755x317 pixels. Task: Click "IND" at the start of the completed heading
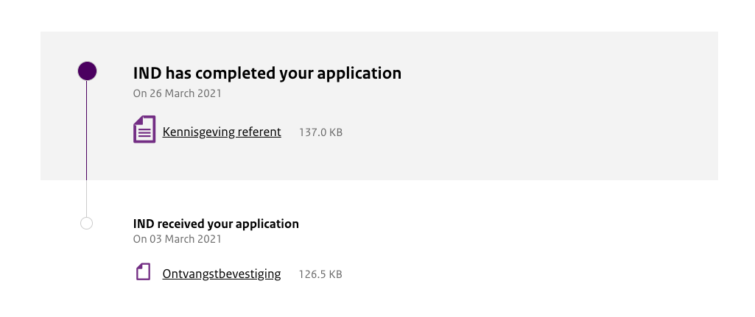click(147, 74)
